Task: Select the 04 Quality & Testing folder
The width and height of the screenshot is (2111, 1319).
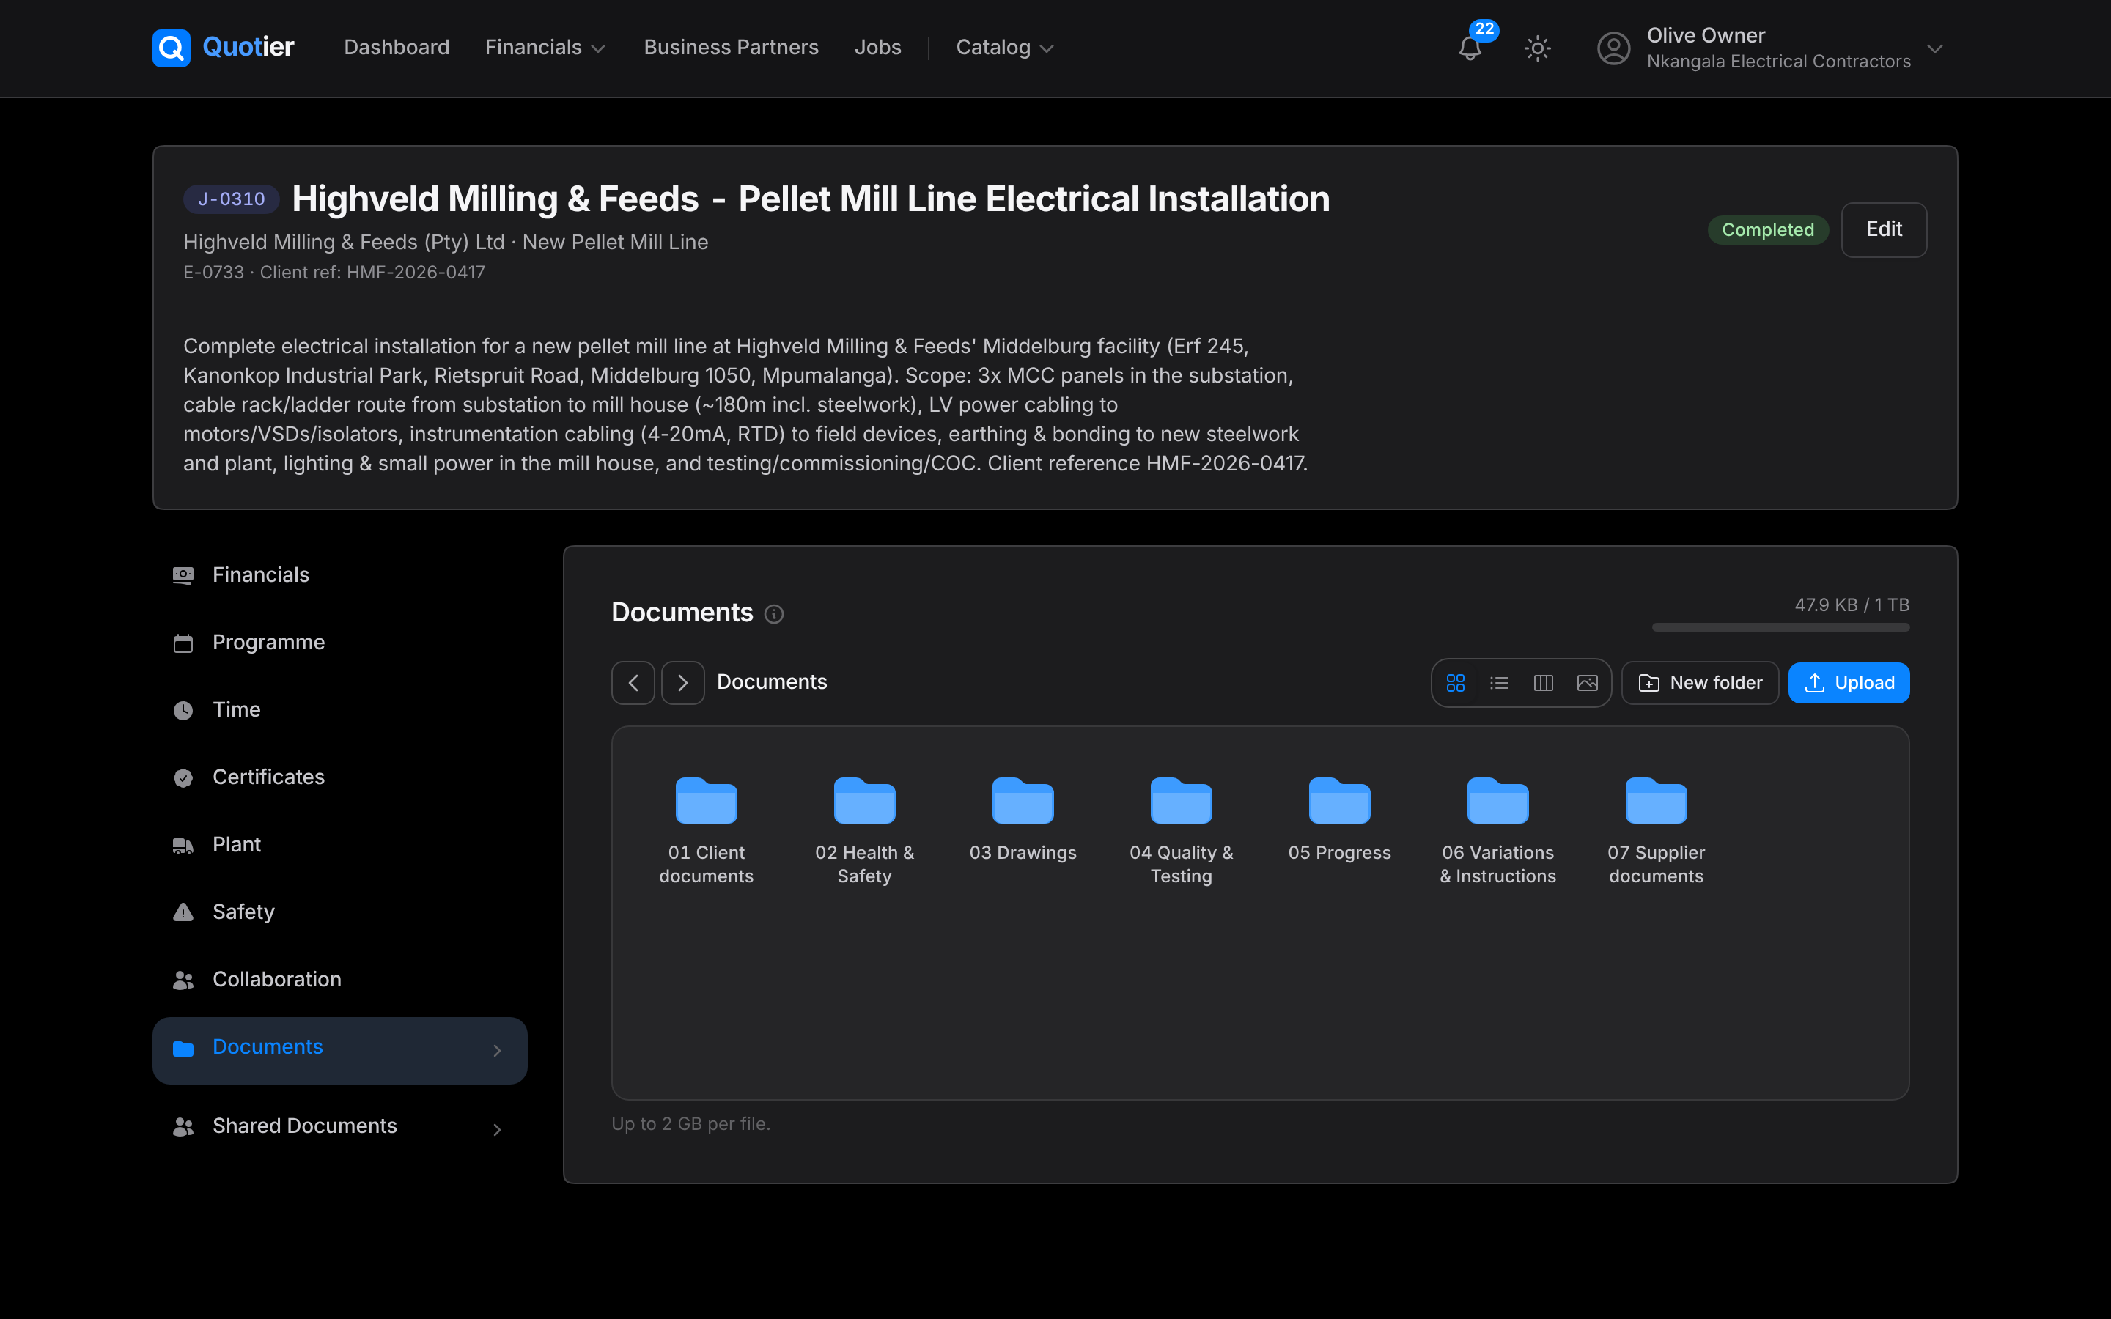Action: [x=1181, y=832]
